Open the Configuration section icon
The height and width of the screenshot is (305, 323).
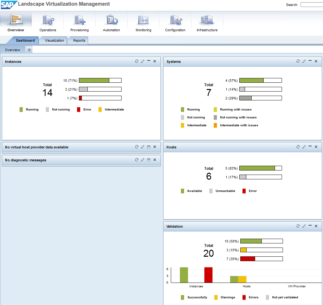[175, 21]
